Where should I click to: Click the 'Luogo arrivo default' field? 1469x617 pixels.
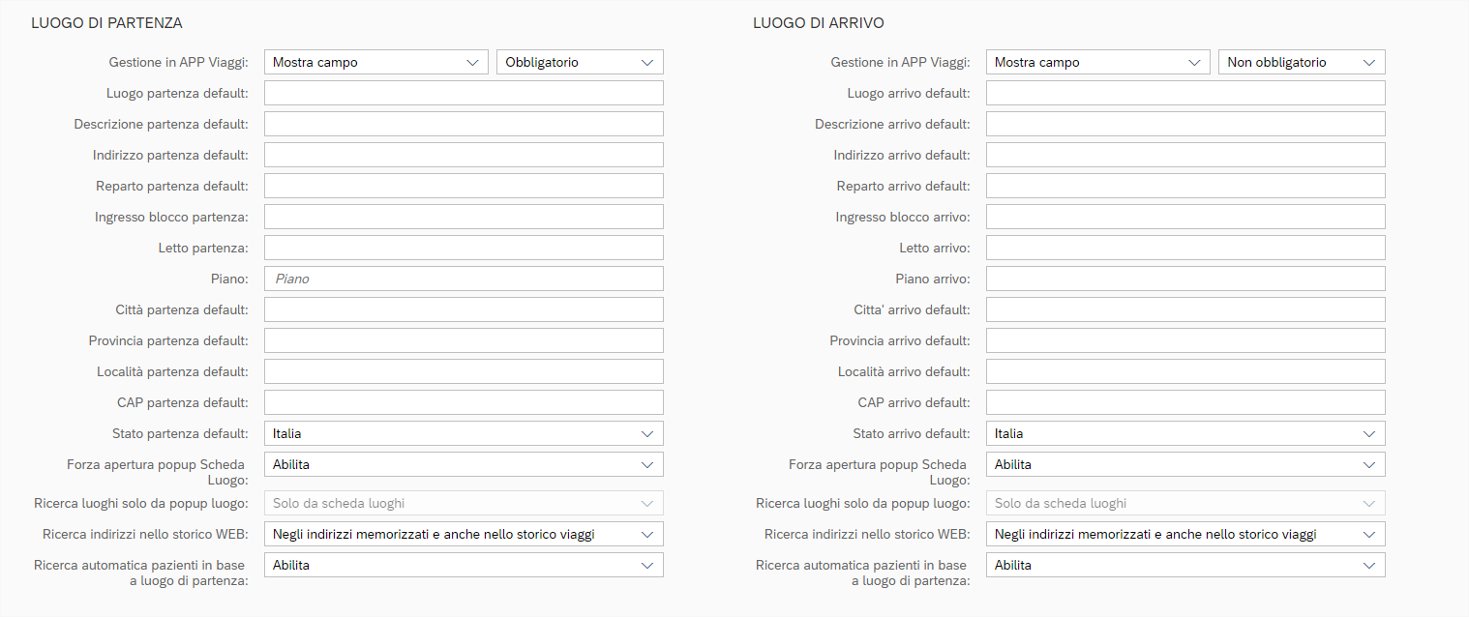point(1185,94)
